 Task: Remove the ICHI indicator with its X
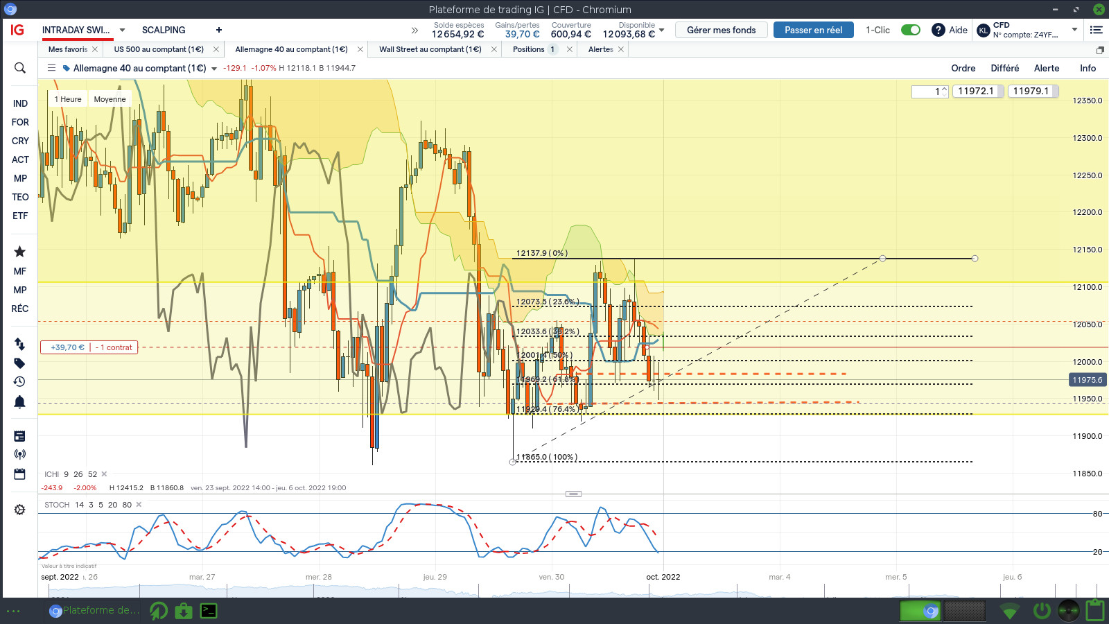pyautogui.click(x=104, y=474)
